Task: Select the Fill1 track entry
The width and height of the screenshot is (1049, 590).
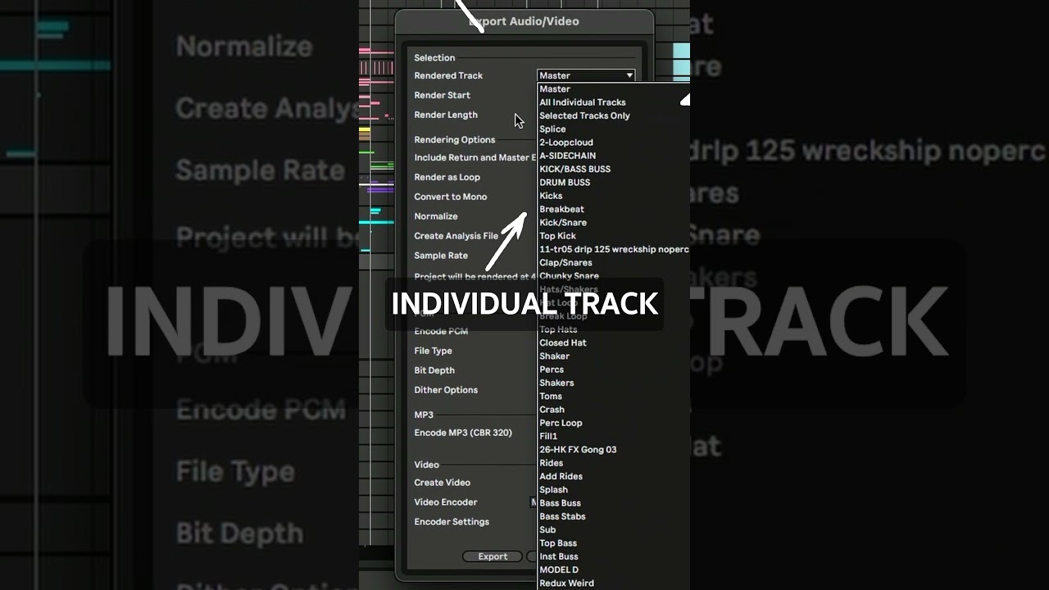Action: [x=548, y=436]
